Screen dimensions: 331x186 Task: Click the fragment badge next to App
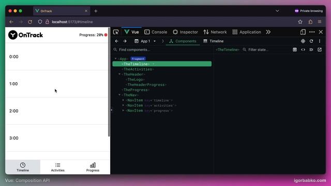coord(138,59)
